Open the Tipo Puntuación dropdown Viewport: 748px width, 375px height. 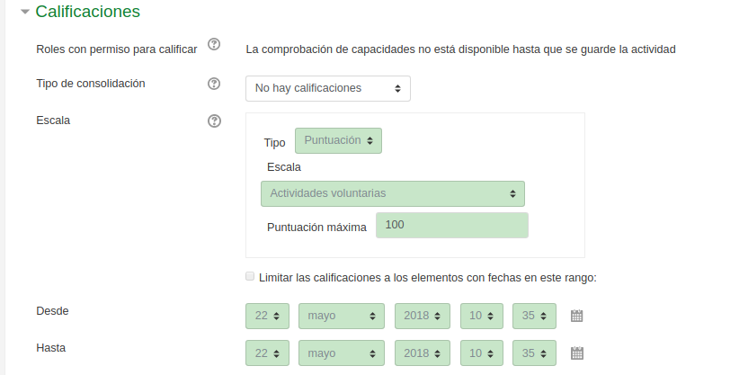pyautogui.click(x=338, y=141)
